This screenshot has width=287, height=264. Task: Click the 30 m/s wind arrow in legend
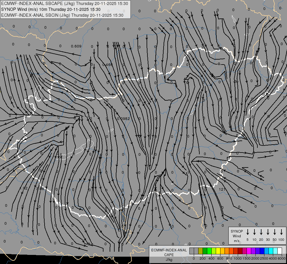[x=268, y=232]
